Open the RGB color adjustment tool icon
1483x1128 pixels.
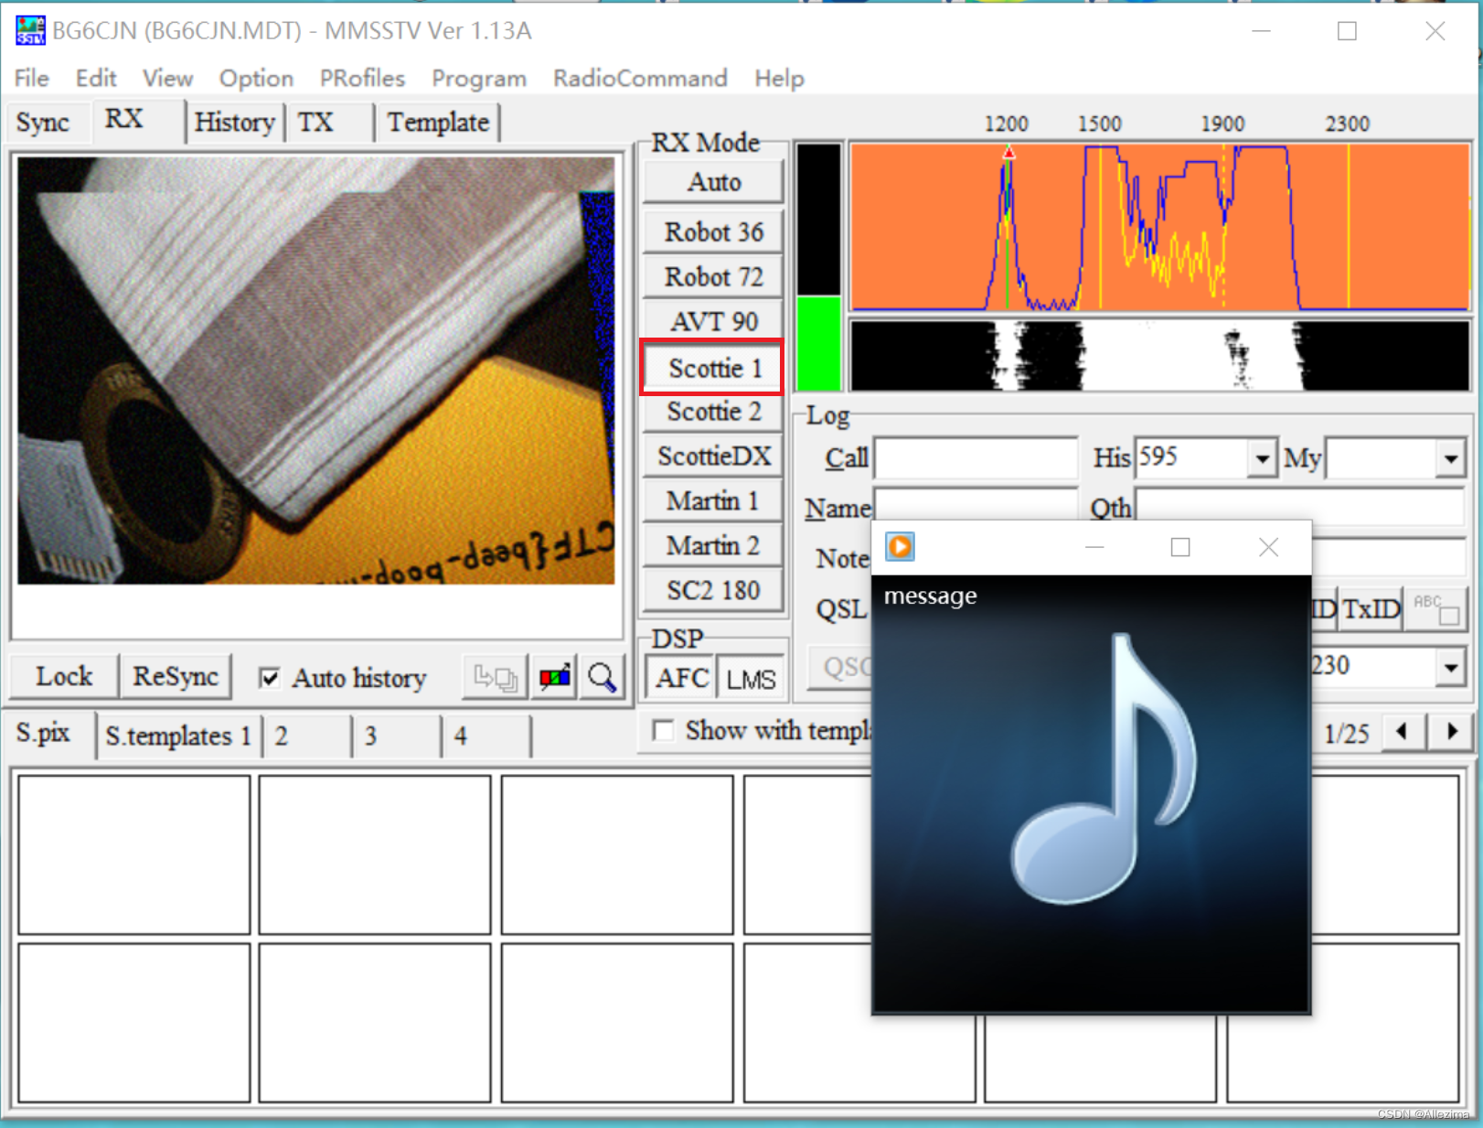[553, 677]
